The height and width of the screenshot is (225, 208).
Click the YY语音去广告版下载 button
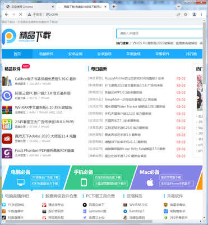[45, 177]
